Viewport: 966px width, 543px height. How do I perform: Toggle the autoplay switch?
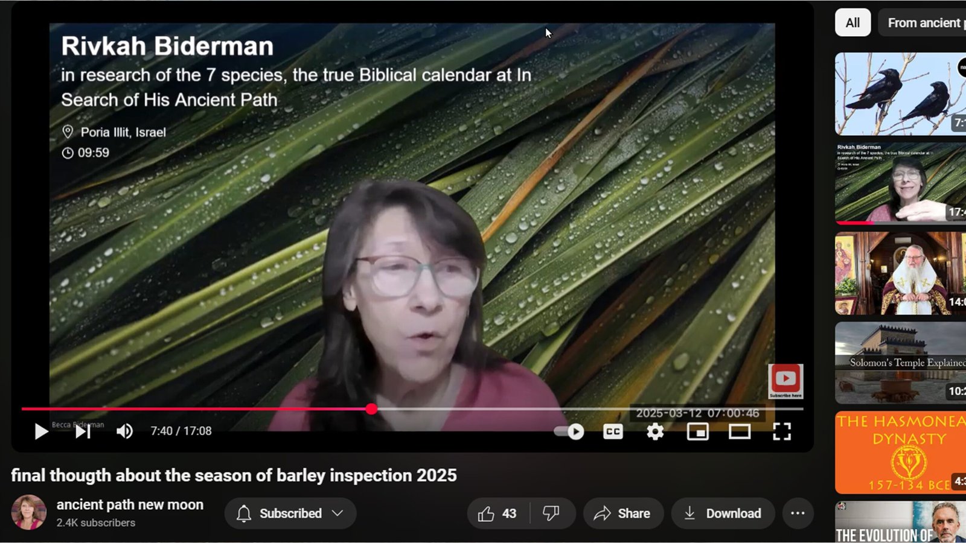point(569,431)
